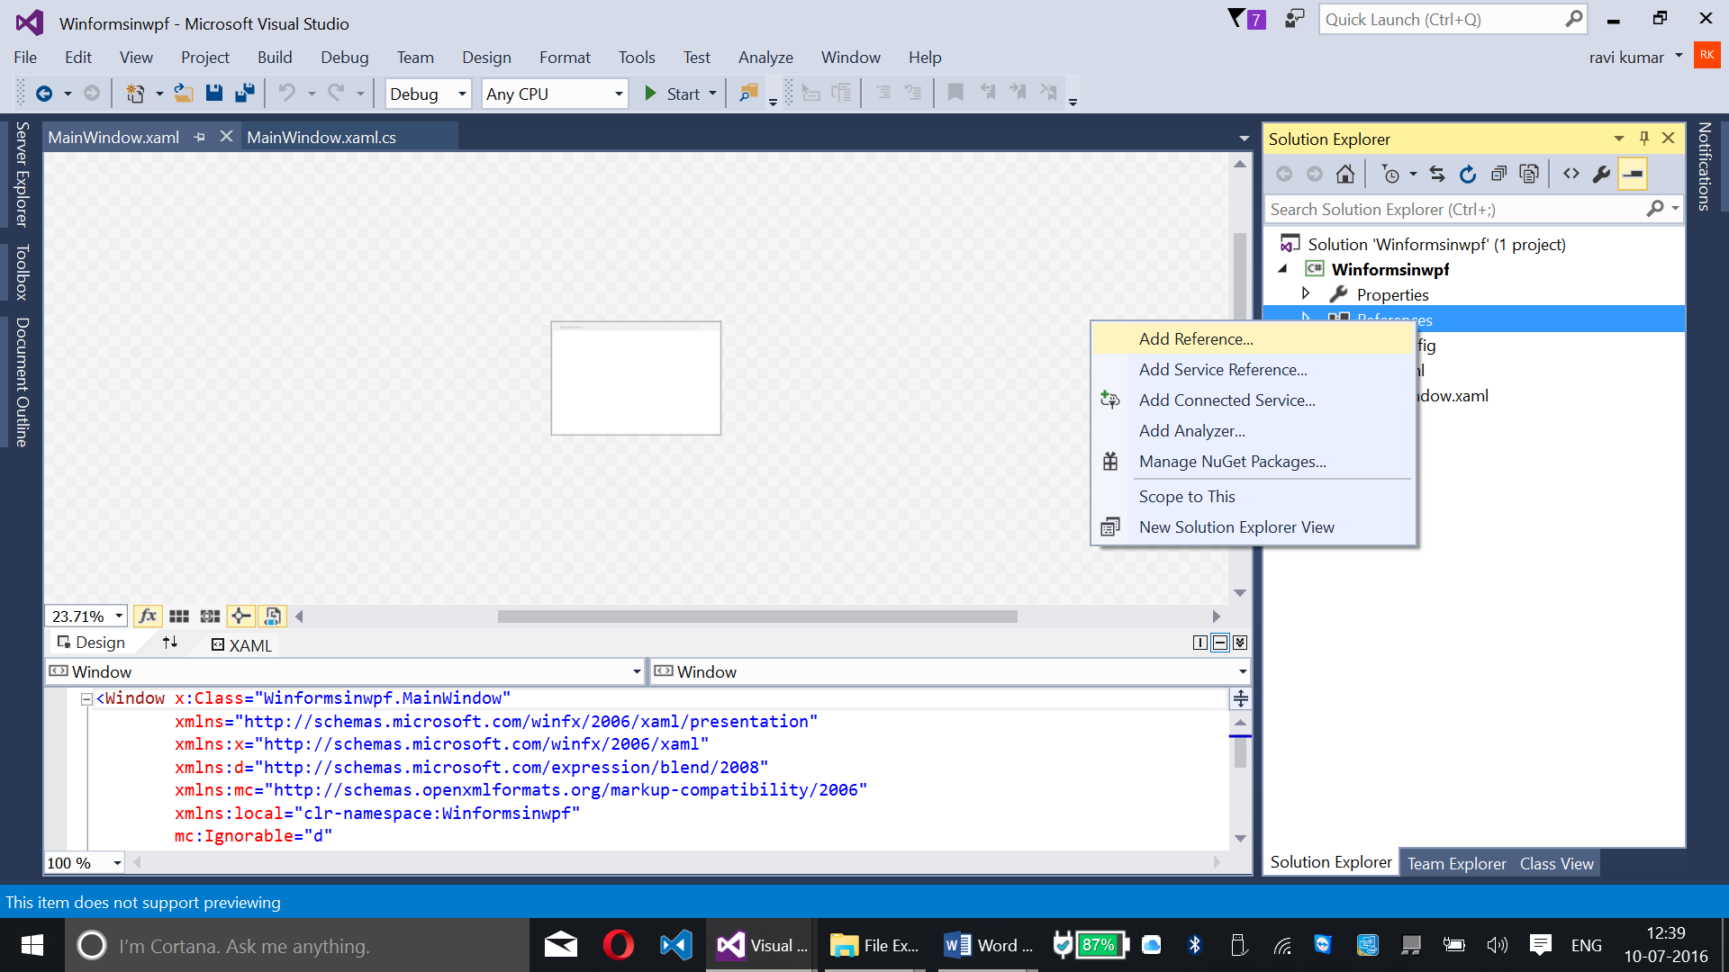This screenshot has height=972, width=1729.
Task: Click the View Code angle brackets icon
Action: tap(1571, 174)
